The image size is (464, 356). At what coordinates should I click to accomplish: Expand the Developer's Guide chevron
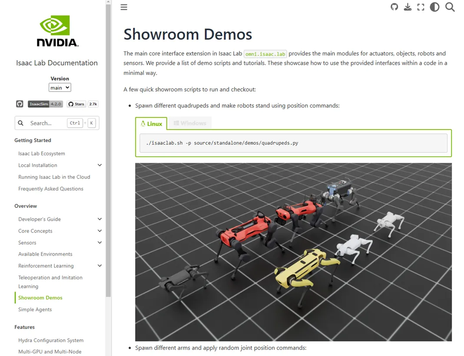(x=100, y=219)
